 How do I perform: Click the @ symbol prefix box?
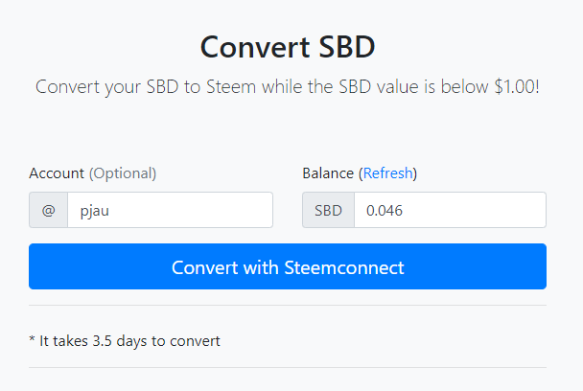pos(48,210)
